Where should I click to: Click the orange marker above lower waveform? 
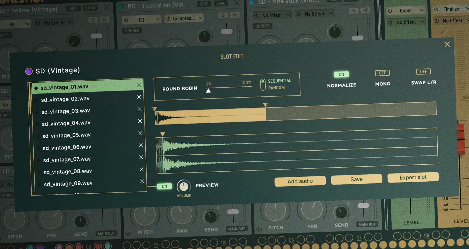pos(163,134)
